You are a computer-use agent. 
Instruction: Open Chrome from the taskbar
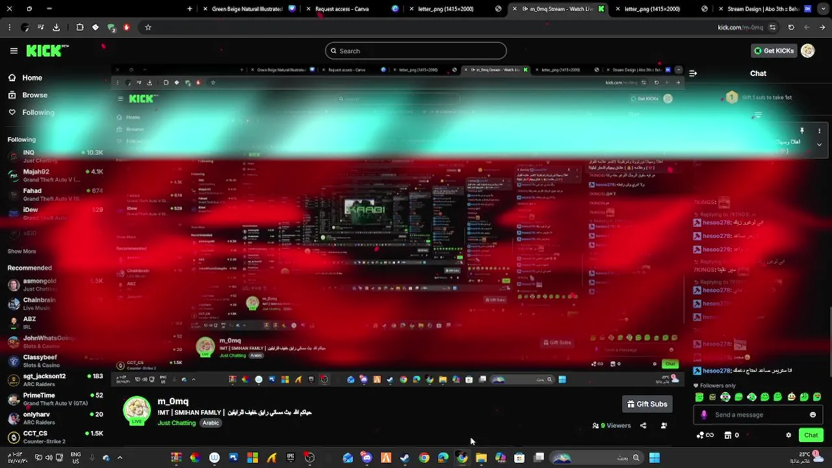424,458
